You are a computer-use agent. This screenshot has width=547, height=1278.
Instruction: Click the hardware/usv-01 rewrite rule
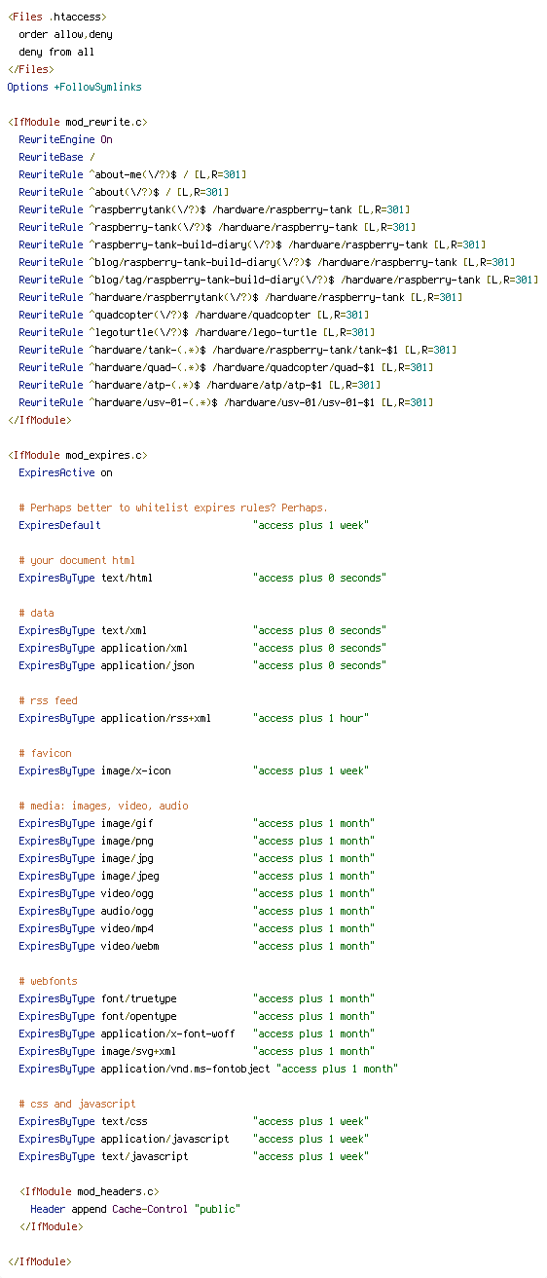click(x=226, y=402)
